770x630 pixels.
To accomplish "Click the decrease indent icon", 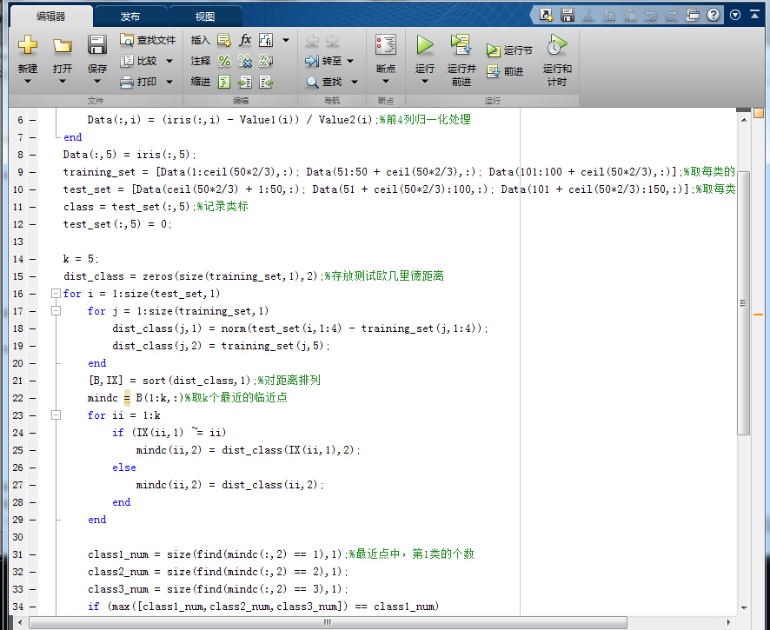I will (x=266, y=82).
